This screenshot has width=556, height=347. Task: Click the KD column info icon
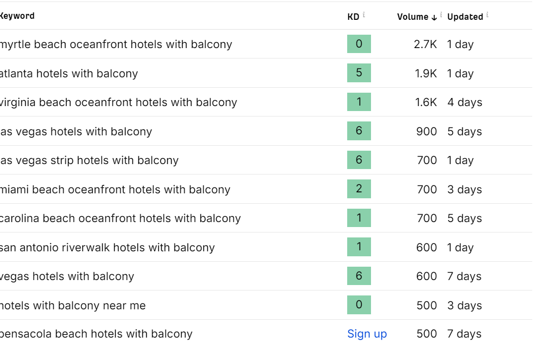pos(364,15)
